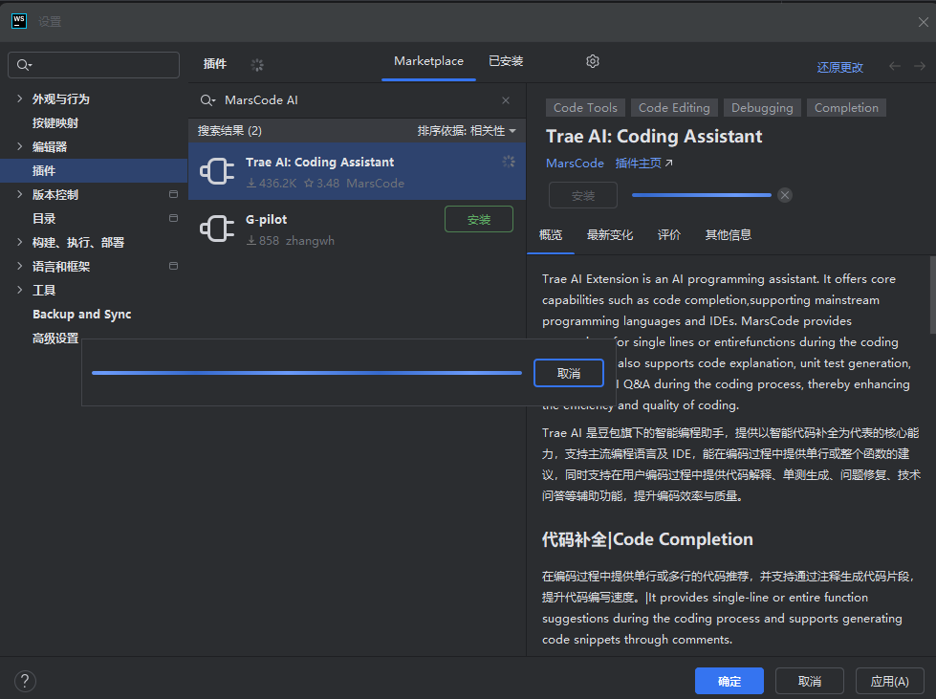
Task: Click the Trae AI install progress bar
Action: click(702, 195)
